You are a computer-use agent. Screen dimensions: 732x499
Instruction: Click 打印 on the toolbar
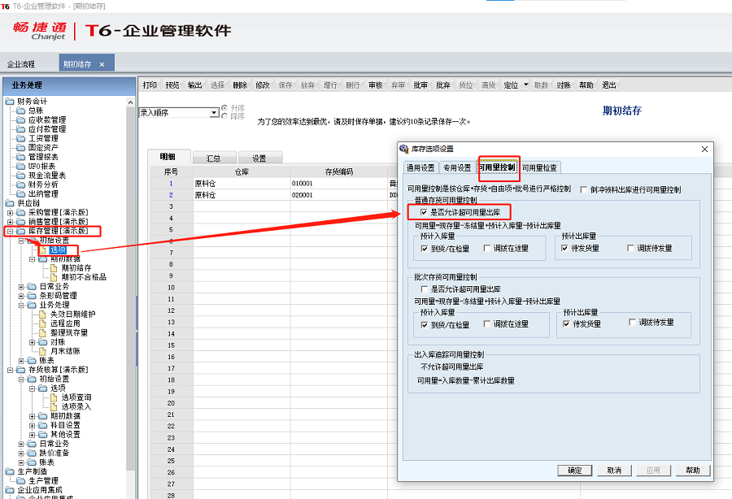click(150, 85)
